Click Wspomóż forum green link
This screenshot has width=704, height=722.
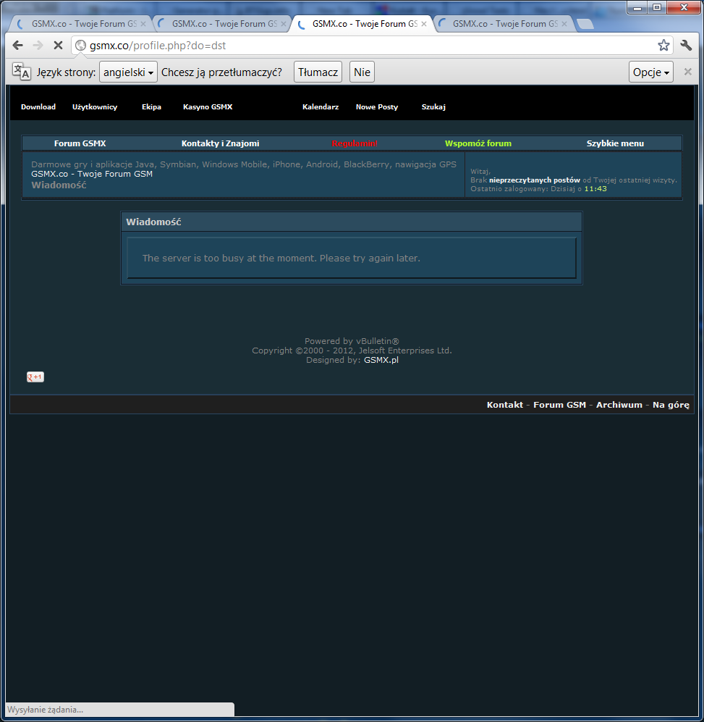pyautogui.click(x=478, y=143)
